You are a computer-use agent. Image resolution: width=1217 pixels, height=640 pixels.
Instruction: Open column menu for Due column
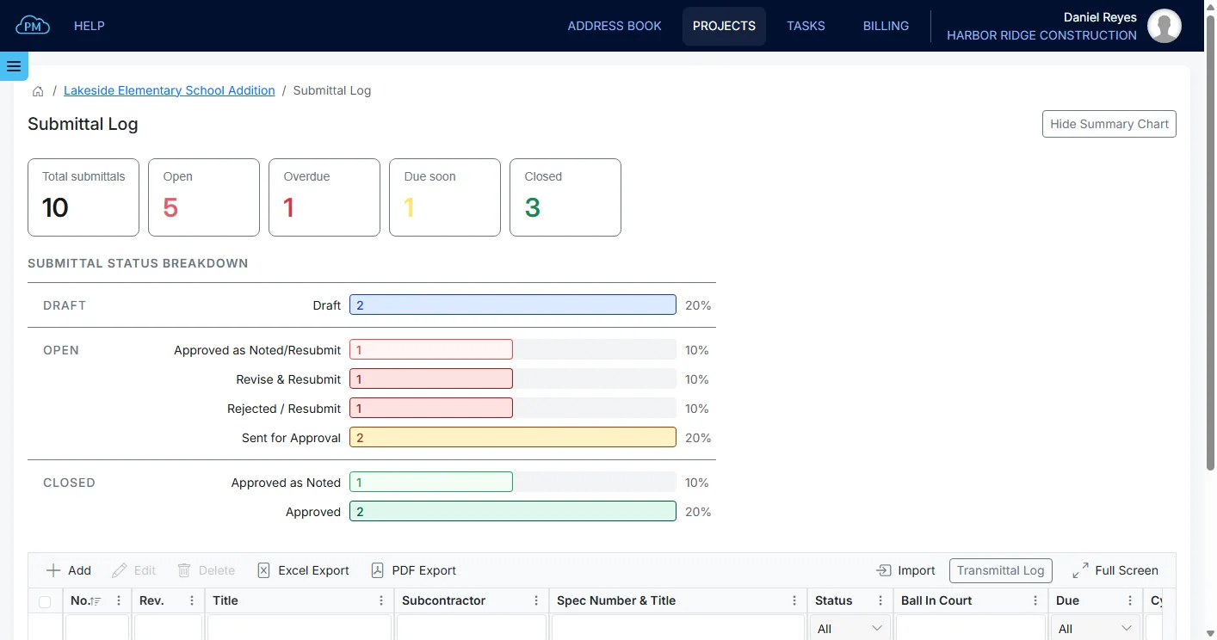point(1130,600)
